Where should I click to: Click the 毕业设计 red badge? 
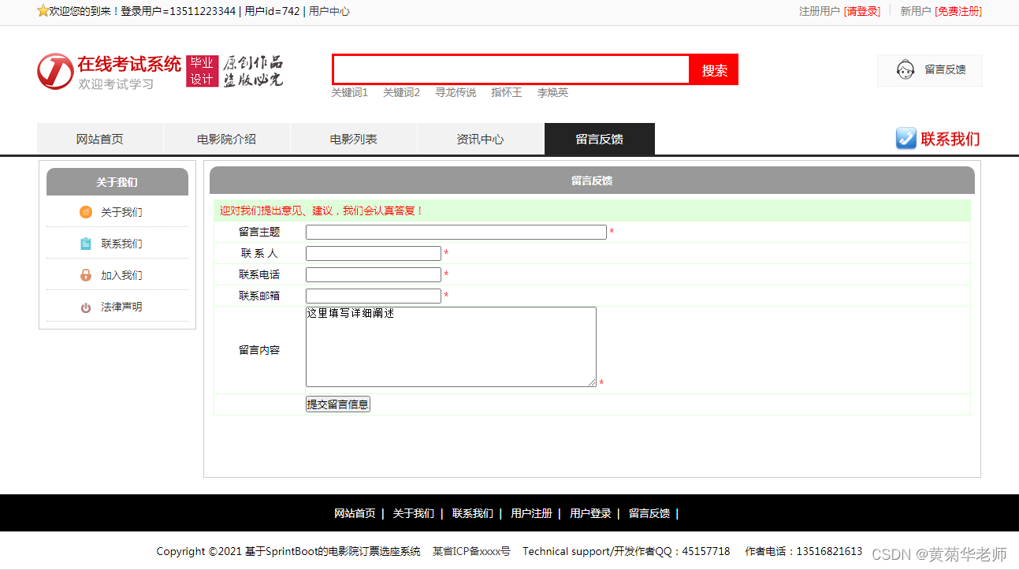[x=202, y=71]
